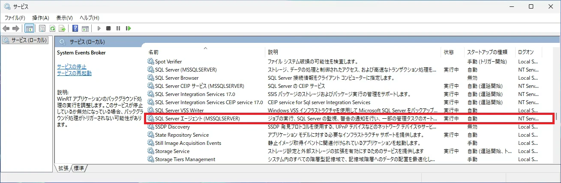Select the Still Image Acquisition Events name
The image size is (561, 183).
coord(188,143)
